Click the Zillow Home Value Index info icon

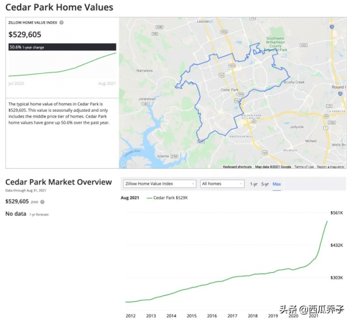click(62, 23)
